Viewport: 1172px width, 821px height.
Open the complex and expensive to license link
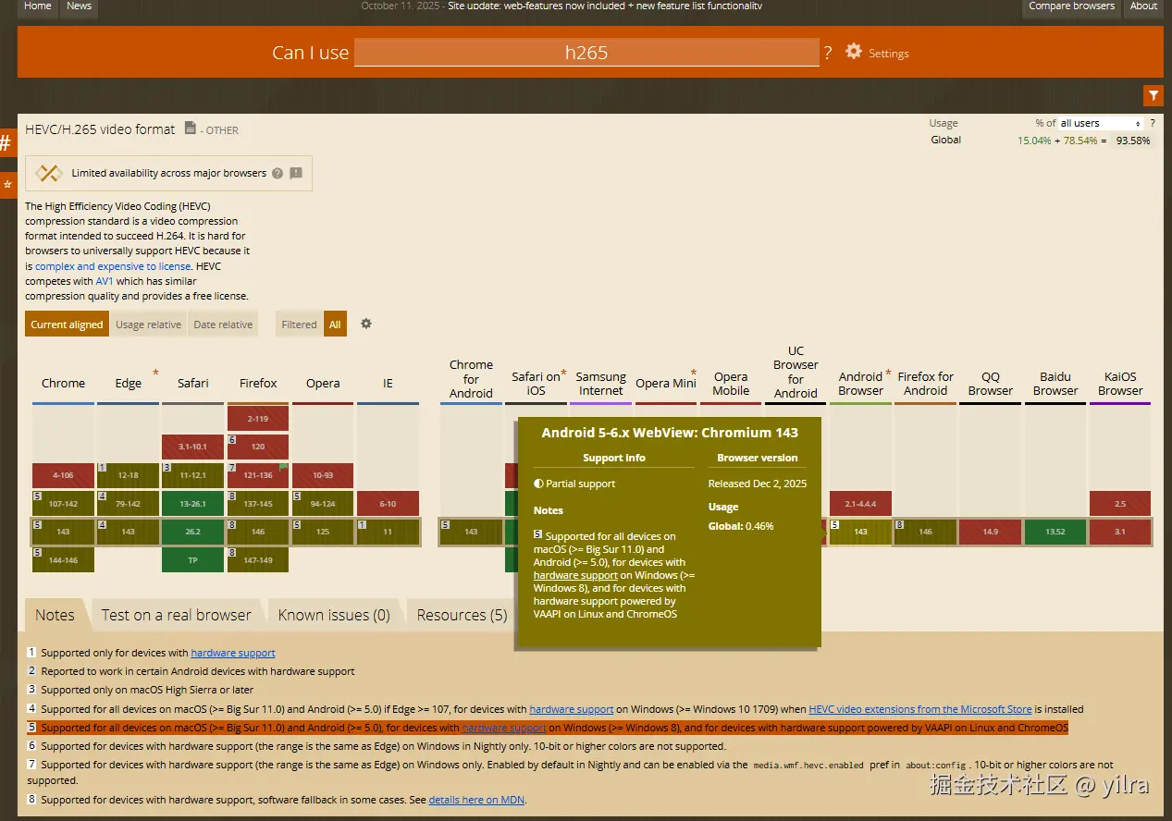tap(113, 266)
